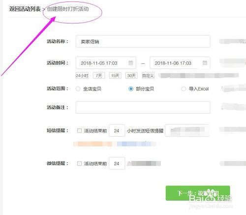Open the start time 2018-11-05 field
The height and width of the screenshot is (215, 246).
[106, 63]
